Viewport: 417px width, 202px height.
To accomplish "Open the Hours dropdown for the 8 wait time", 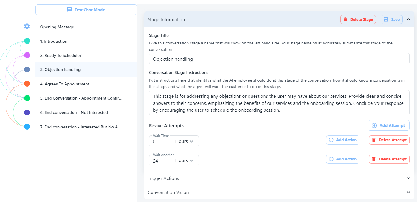I will 184,141.
